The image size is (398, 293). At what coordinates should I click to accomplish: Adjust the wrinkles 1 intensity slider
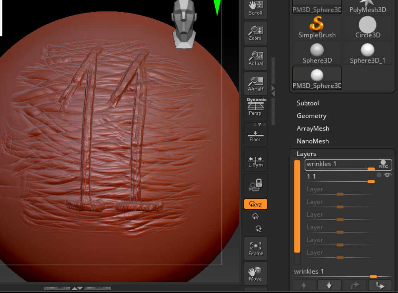coord(373,276)
